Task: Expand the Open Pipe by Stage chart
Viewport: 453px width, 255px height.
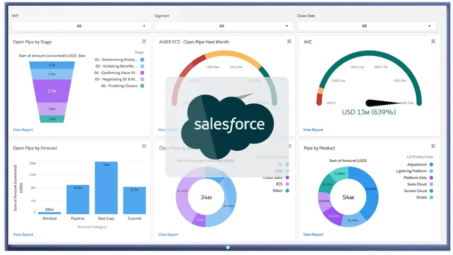Action: [x=144, y=41]
